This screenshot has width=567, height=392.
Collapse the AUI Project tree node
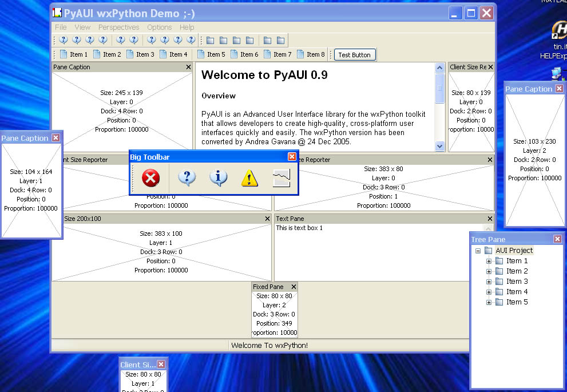pos(478,251)
